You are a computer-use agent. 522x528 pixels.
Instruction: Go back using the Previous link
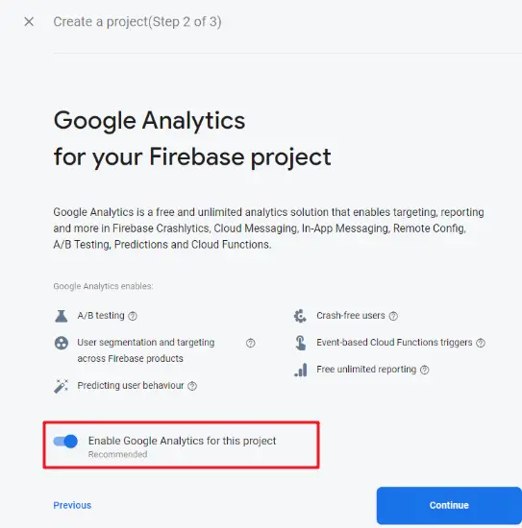tap(72, 505)
